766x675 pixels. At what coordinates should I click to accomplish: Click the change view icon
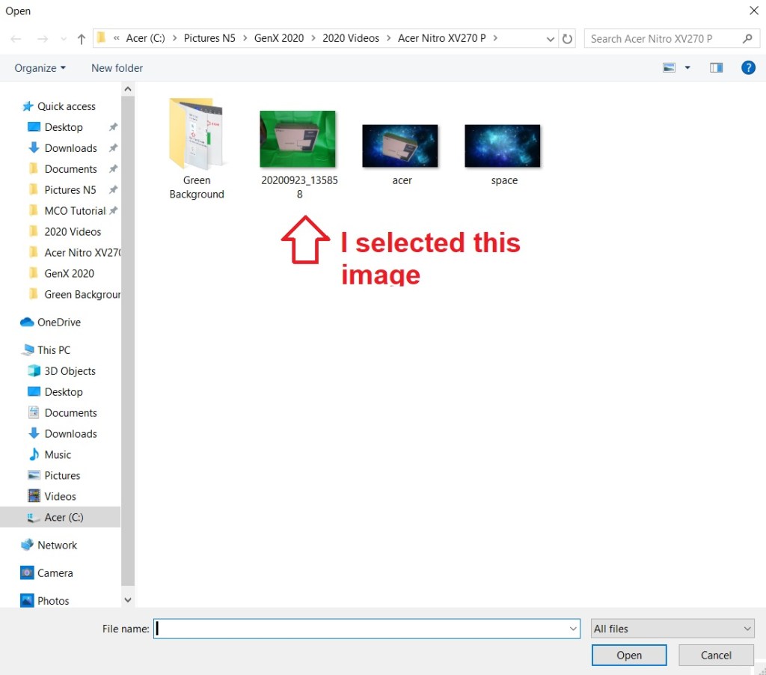(670, 68)
